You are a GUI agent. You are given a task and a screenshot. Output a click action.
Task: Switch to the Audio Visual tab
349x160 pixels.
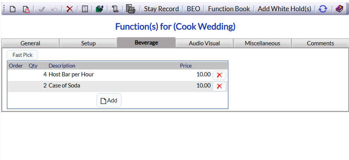204,43
